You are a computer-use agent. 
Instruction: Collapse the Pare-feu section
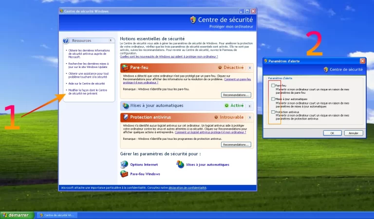coord(250,68)
